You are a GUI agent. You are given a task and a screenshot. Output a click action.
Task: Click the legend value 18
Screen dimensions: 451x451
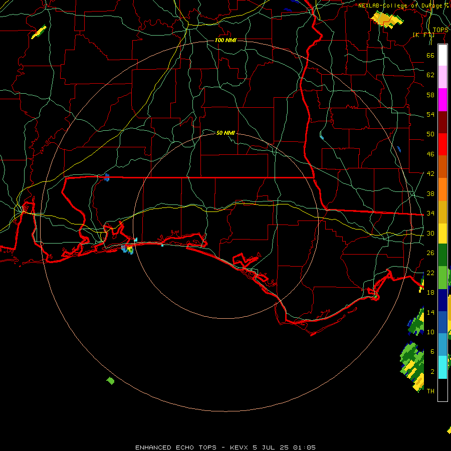tap(430, 293)
